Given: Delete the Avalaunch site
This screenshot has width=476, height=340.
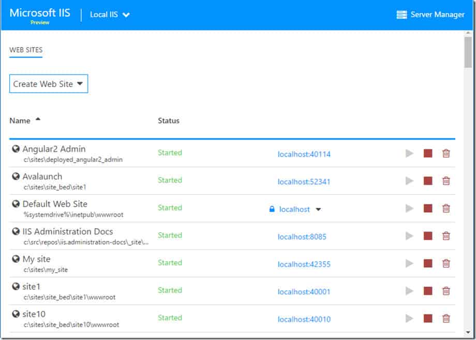Looking at the screenshot, I should 446,181.
